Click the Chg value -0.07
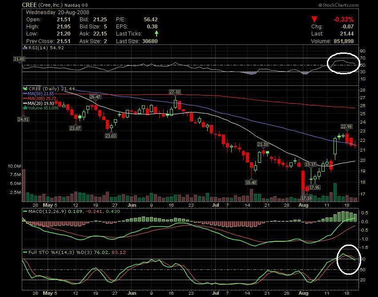Image resolution: width=378 pixels, height=297 pixels. tap(347, 27)
